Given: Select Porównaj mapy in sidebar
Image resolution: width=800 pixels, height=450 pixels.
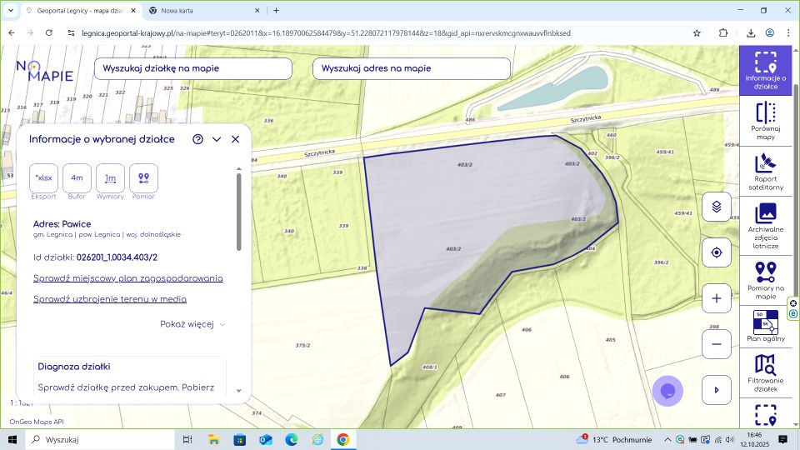Looking at the screenshot, I should coord(765,122).
